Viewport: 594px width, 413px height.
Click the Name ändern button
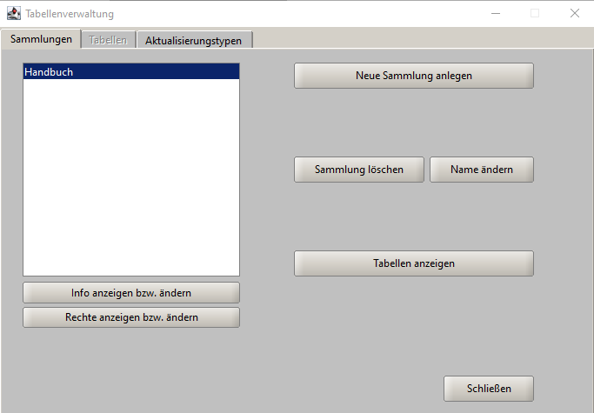tap(481, 170)
